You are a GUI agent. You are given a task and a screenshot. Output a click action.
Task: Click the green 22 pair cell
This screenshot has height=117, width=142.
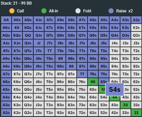[x=136, y=113]
